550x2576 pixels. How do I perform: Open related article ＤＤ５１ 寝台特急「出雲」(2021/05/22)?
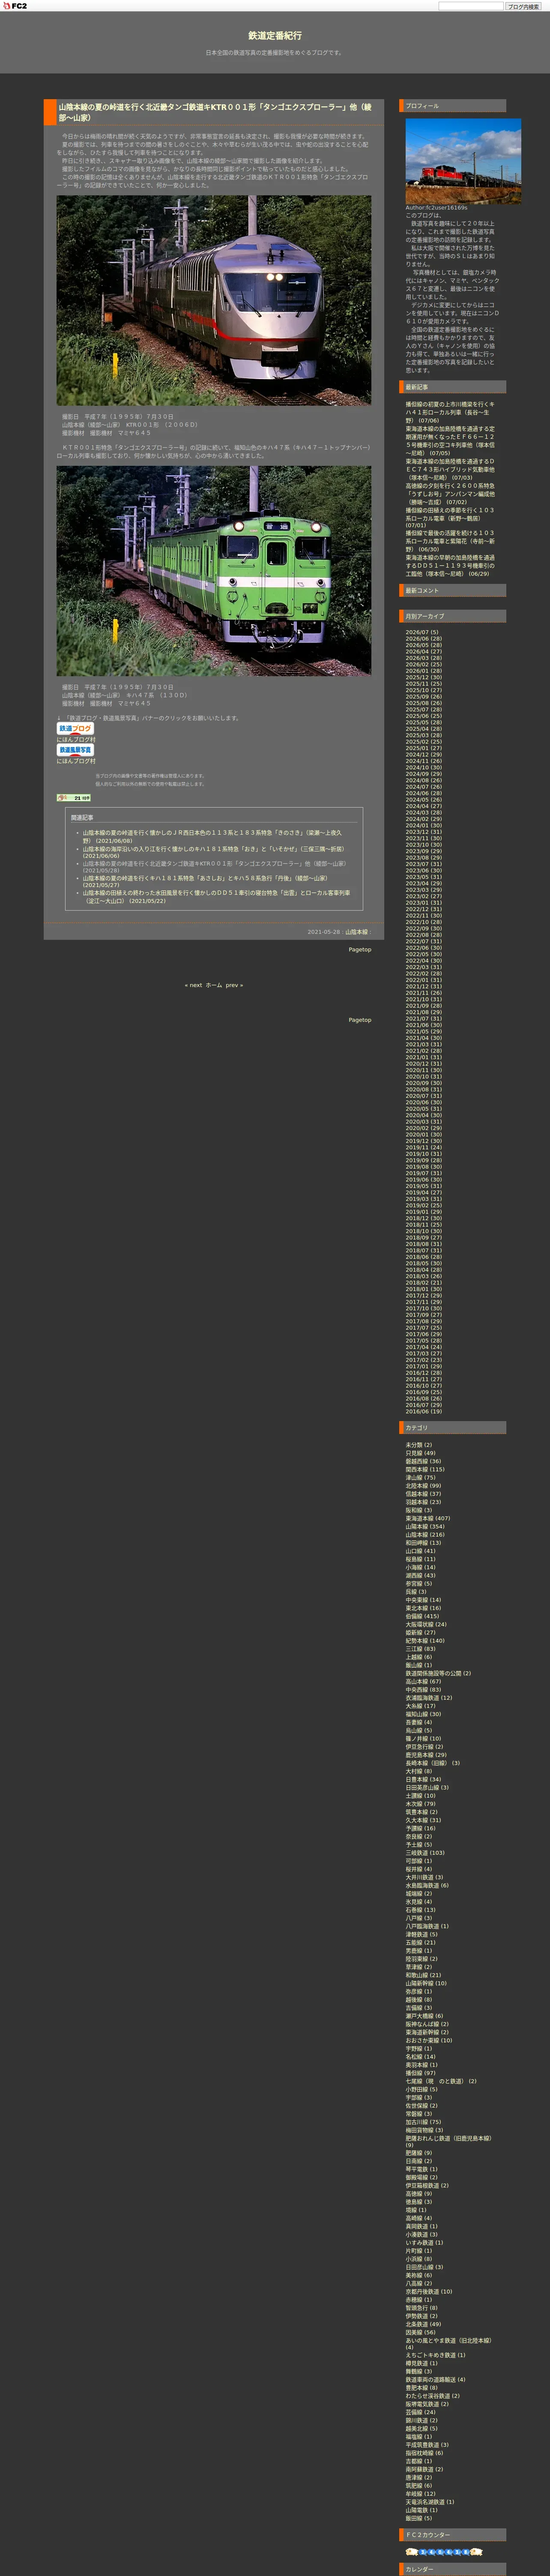217,897
